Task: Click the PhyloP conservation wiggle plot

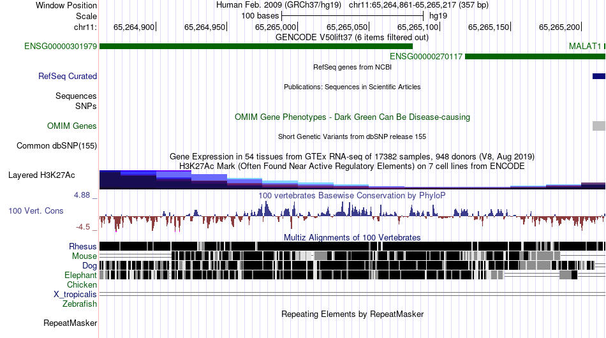Action: 352,216
